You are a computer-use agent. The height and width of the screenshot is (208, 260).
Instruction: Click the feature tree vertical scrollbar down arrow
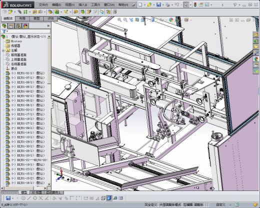point(49,184)
